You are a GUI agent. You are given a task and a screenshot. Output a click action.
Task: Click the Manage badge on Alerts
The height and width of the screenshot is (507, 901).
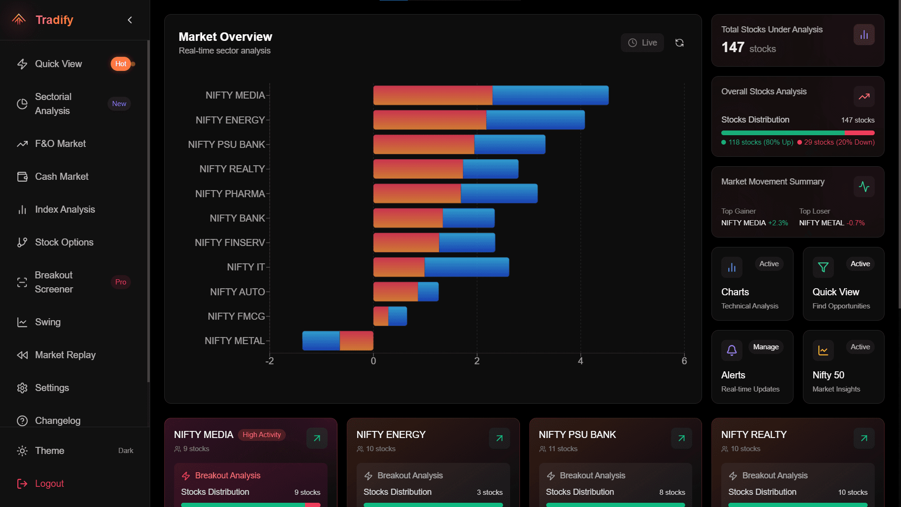(x=765, y=347)
